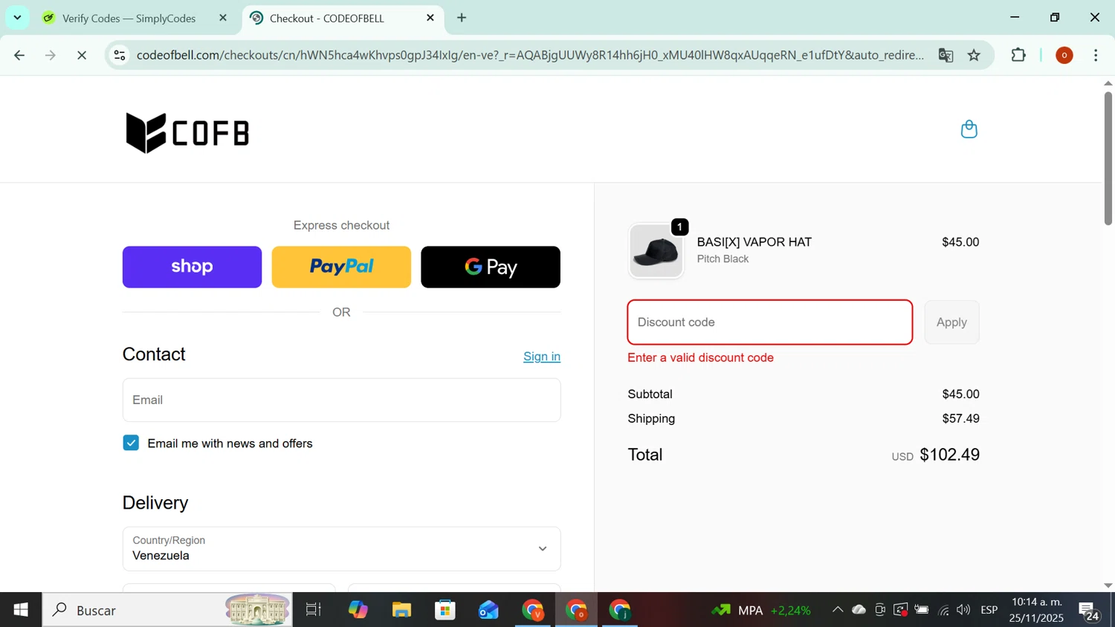This screenshot has width=1115, height=627.
Task: Open Microsoft Store from the taskbar
Action: coord(445,610)
